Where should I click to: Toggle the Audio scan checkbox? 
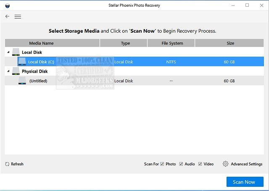pyautogui.click(x=181, y=164)
